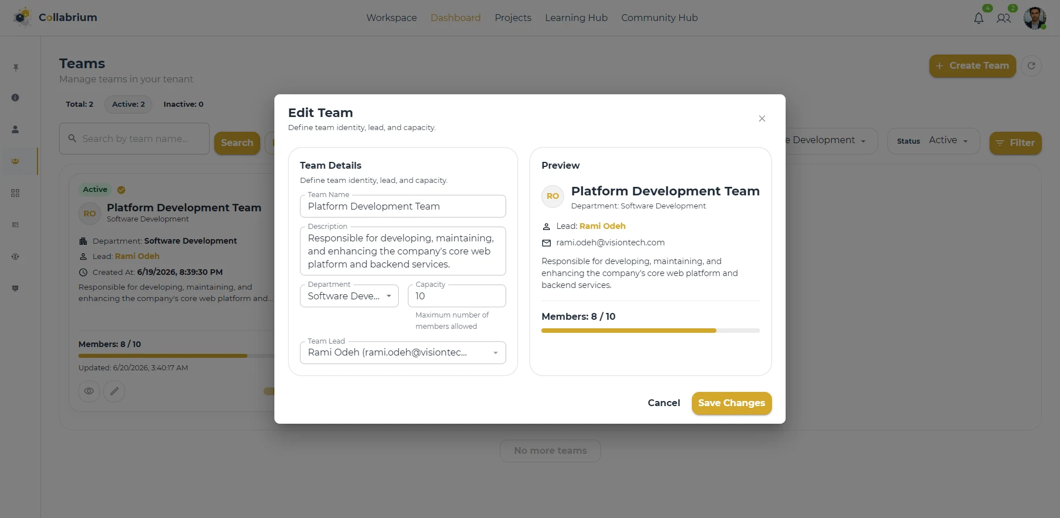Open the Team Lead dropdown
1060x518 pixels.
pos(403,353)
